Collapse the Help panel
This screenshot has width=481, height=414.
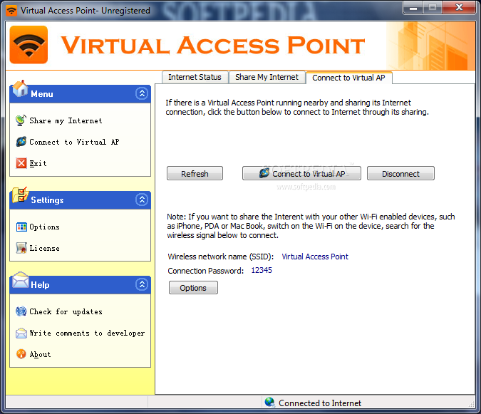point(142,284)
